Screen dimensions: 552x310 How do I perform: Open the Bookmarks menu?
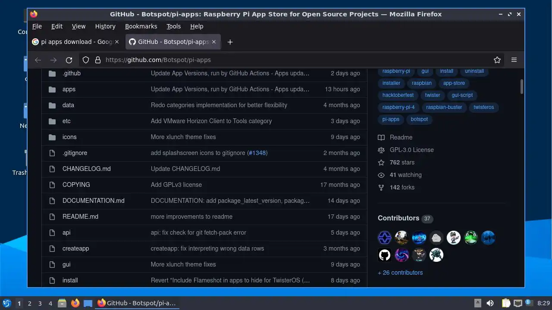(141, 26)
